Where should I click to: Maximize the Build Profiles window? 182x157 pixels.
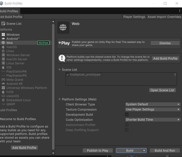tap(165, 3)
